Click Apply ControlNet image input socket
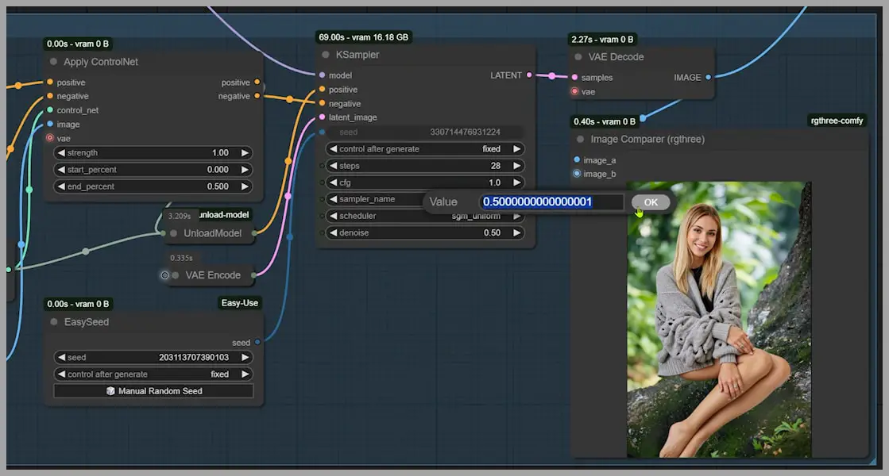This screenshot has width=889, height=476. (x=50, y=124)
